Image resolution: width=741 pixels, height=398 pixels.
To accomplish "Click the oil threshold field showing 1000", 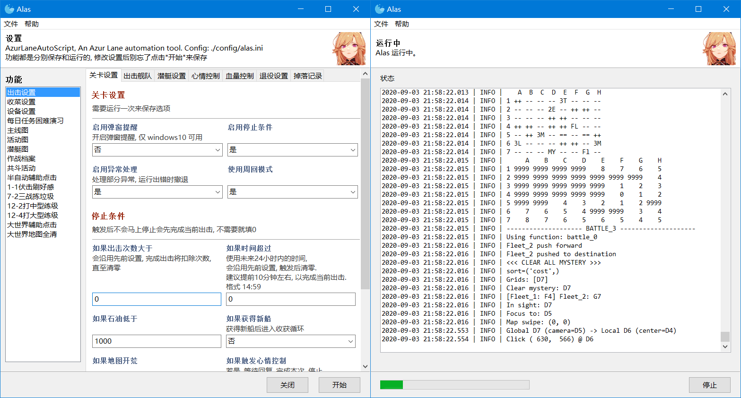I will click(157, 341).
